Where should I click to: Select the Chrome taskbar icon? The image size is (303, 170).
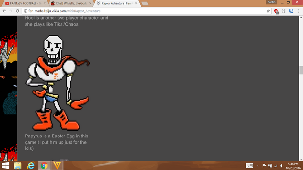click(44, 166)
